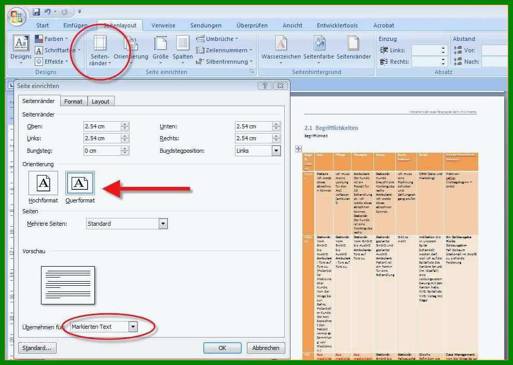Screen dimensions: 513x365
Task: Select the Seitenränder dialog tab
Action: 38,101
